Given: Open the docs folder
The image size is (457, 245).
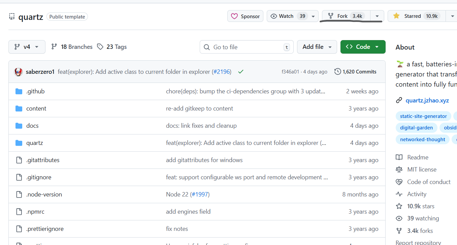Looking at the screenshot, I should coord(32,126).
